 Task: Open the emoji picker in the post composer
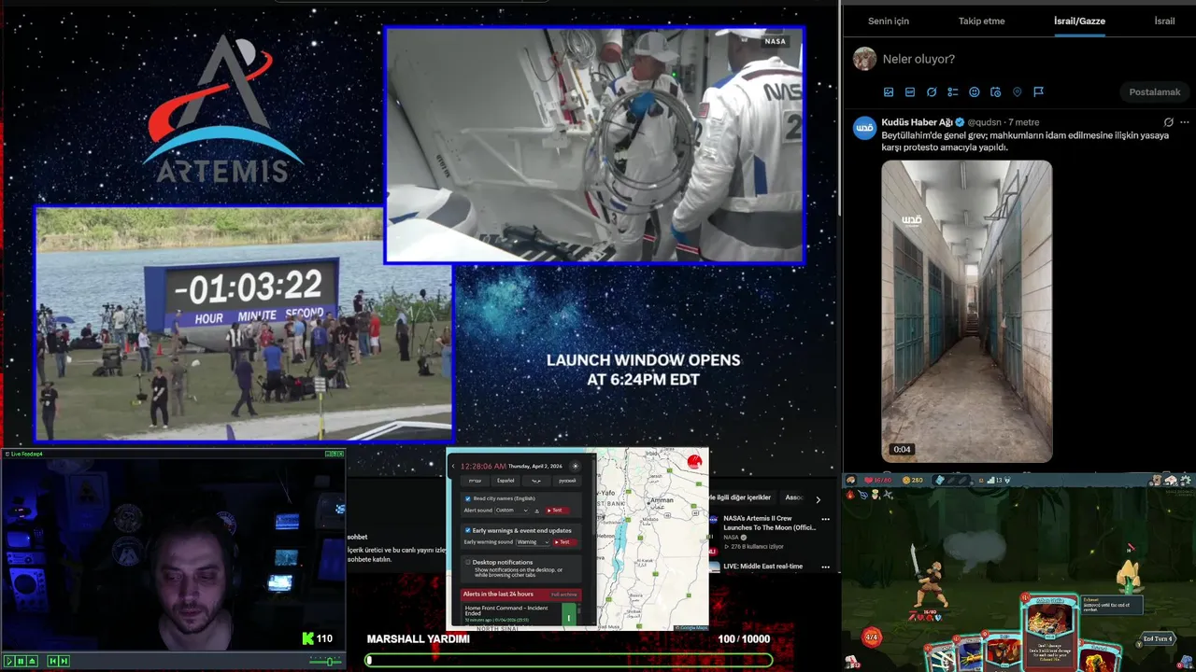pyautogui.click(x=975, y=92)
